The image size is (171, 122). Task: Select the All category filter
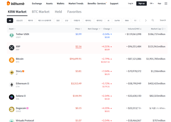[x=10, y=20]
